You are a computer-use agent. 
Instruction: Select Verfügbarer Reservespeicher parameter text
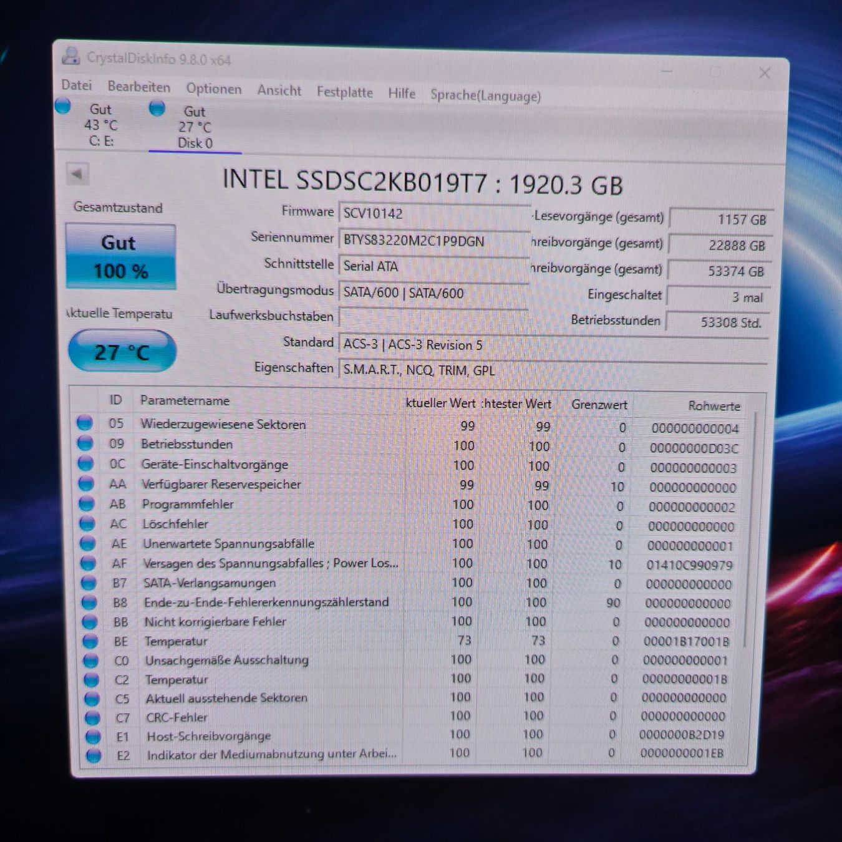point(221,484)
